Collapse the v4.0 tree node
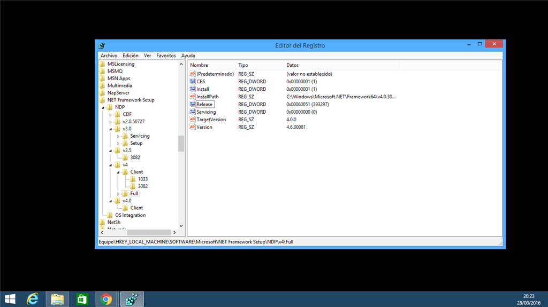The width and height of the screenshot is (548, 307). tap(111, 201)
